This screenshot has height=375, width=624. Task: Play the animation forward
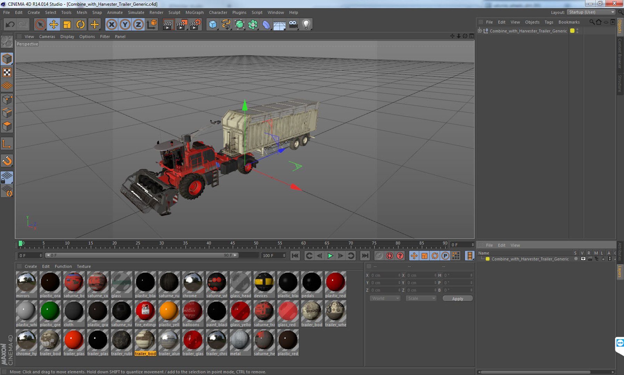point(330,256)
